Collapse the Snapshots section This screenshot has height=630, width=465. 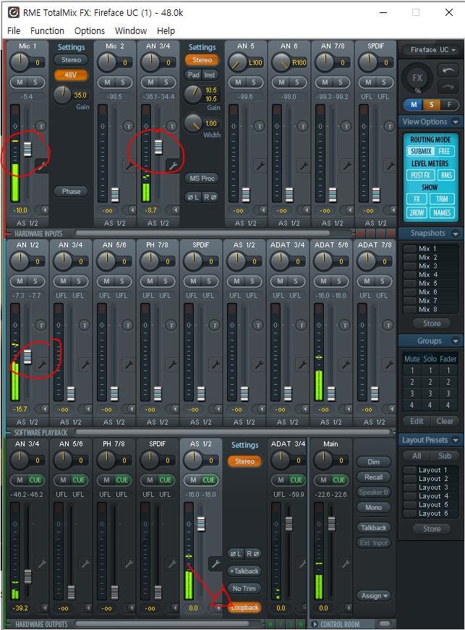456,234
